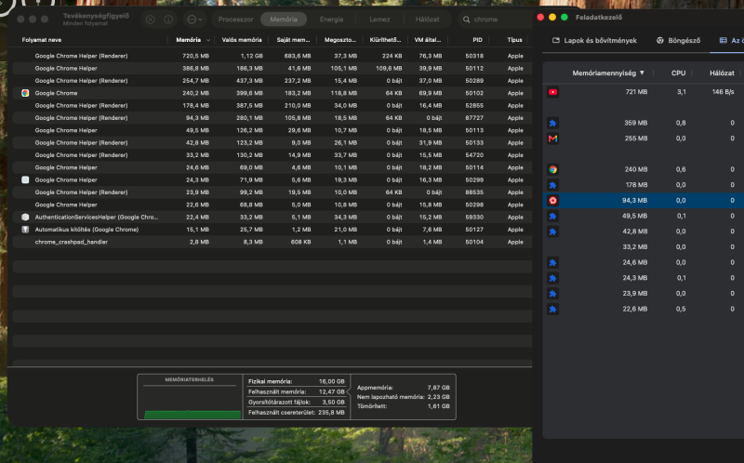744x463 pixels.
Task: Click the magnifier icon in the search field
Action: point(467,20)
